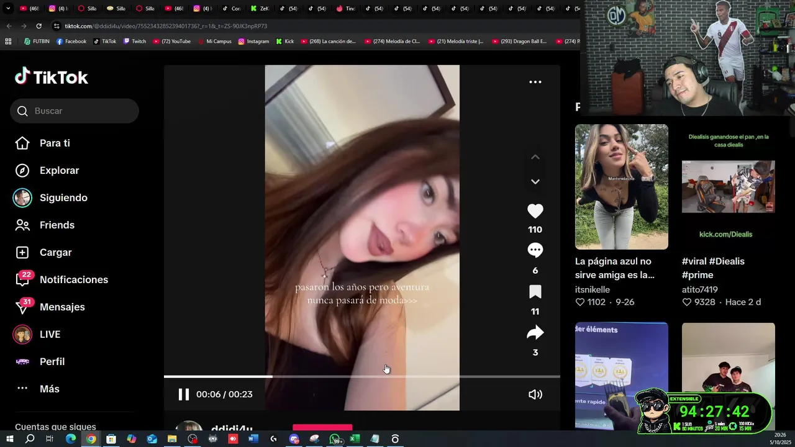Open the Kick bookmark
This screenshot has height=447, width=795.
pos(285,42)
